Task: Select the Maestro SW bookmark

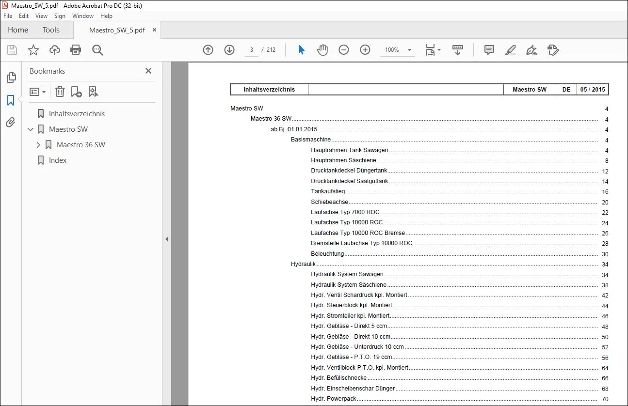Action: click(x=68, y=129)
